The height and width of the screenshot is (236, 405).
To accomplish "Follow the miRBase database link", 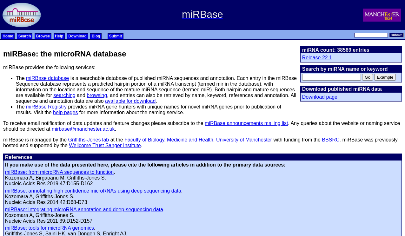I will 47,78.
